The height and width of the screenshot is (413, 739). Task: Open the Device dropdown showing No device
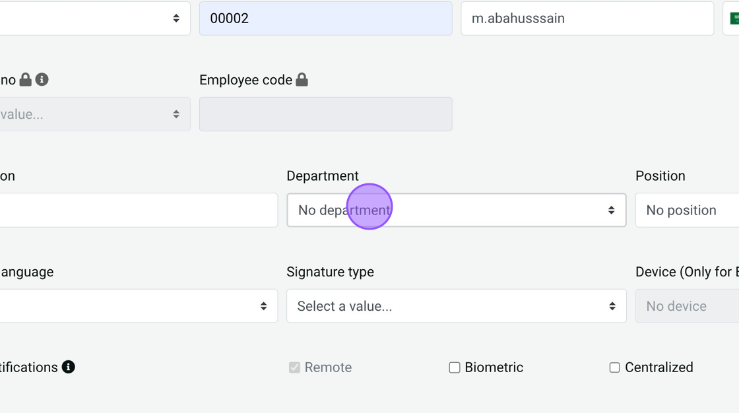(686, 306)
